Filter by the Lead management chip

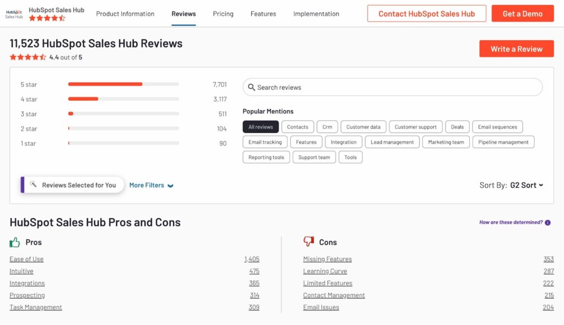(x=392, y=142)
